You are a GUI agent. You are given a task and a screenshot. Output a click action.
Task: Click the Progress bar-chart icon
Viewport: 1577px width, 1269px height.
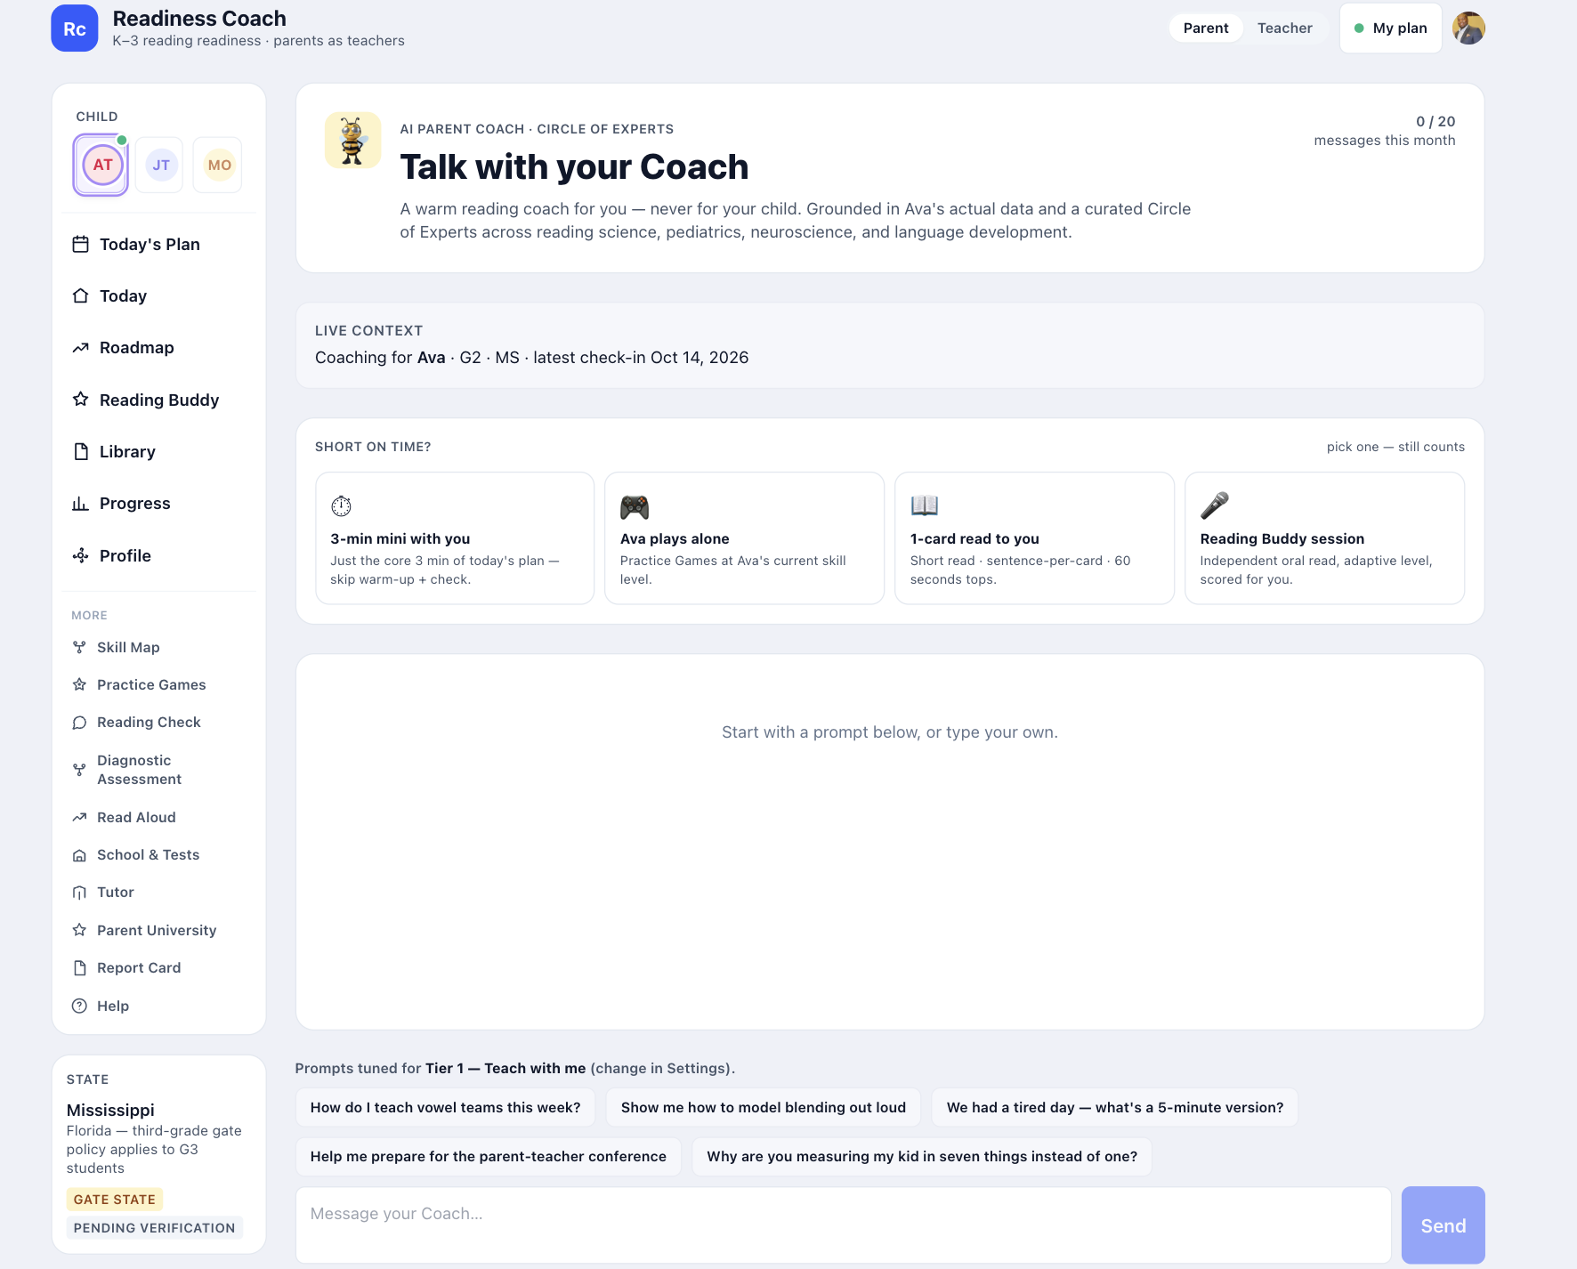(x=81, y=504)
